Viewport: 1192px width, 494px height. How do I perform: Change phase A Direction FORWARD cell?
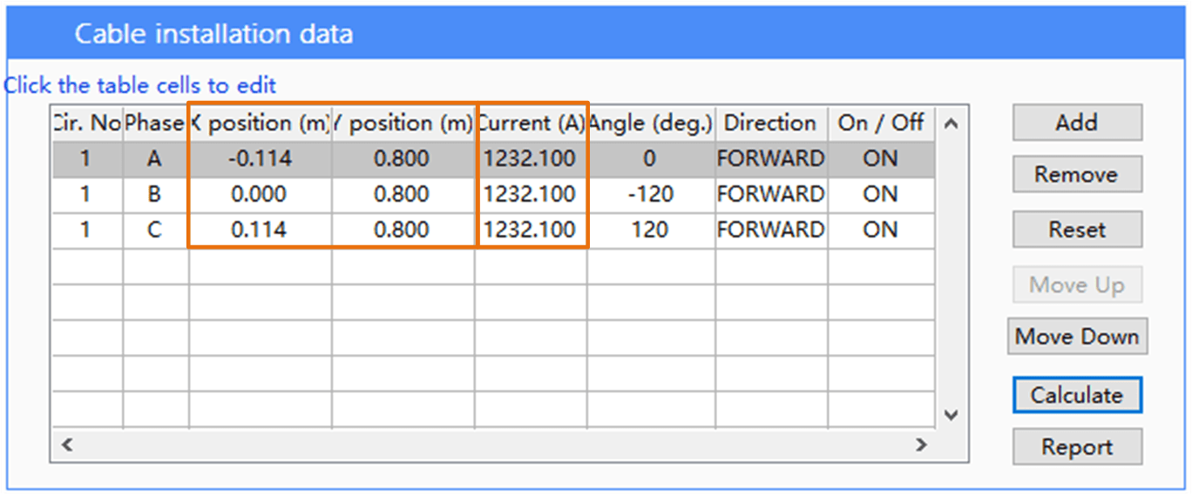770,159
